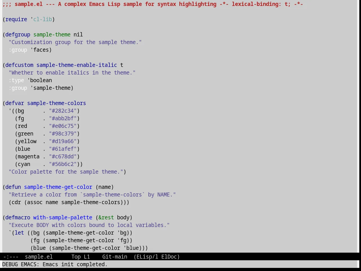361x271 pixels.
Task: Click the mode line status flags -:---
Action: [11, 257]
